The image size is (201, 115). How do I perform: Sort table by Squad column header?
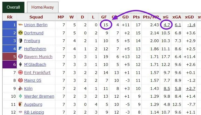[x=36, y=17]
